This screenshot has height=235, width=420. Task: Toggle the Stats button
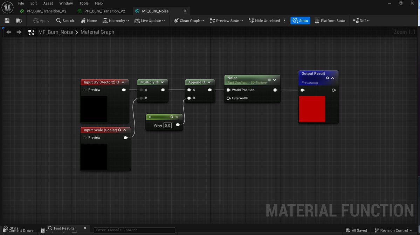click(x=300, y=21)
